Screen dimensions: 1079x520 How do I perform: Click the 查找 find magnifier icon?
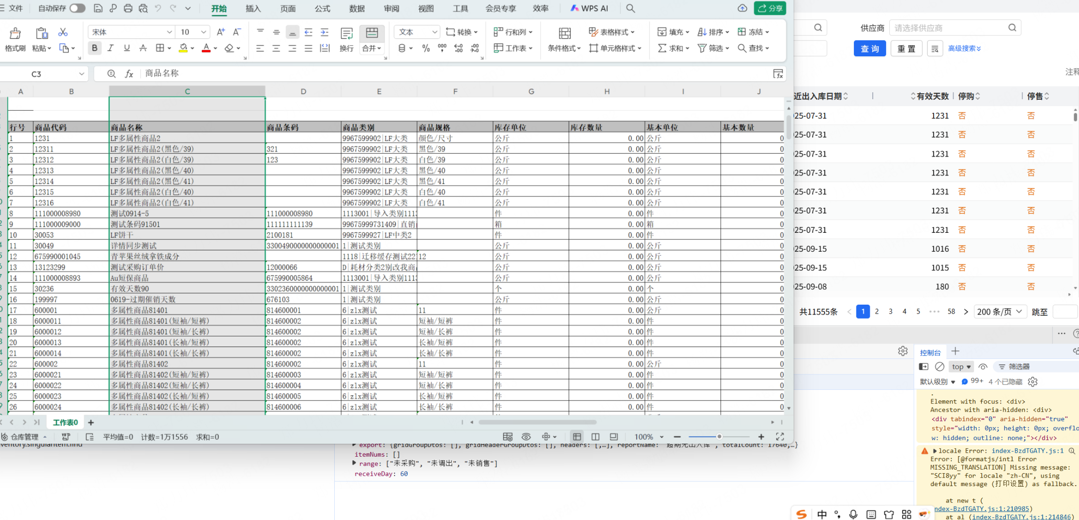point(742,48)
